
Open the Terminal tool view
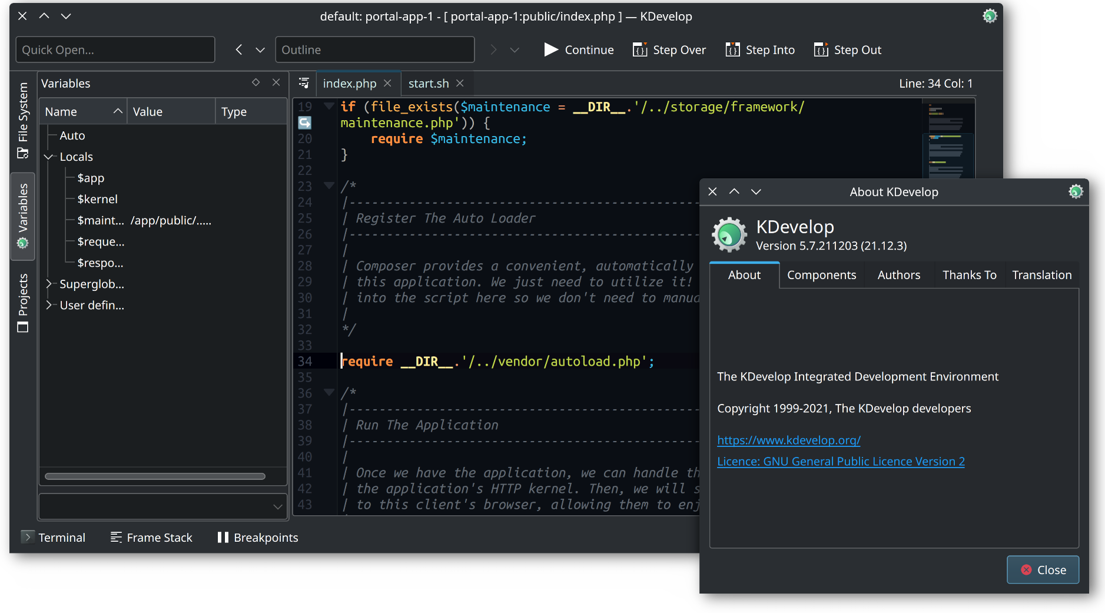pos(54,537)
